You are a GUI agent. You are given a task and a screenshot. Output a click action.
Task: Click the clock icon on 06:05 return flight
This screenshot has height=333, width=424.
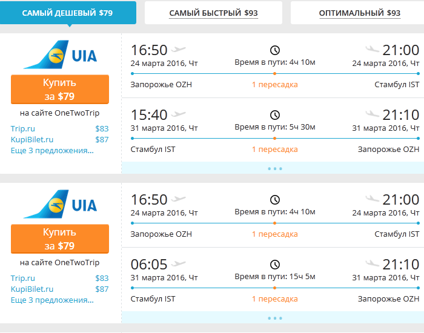(275, 265)
